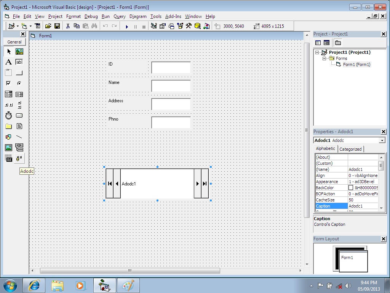Open the Add-Ins menu
The height and width of the screenshot is (293, 390).
173,16
